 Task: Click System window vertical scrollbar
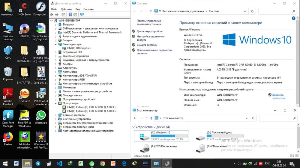[298, 62]
